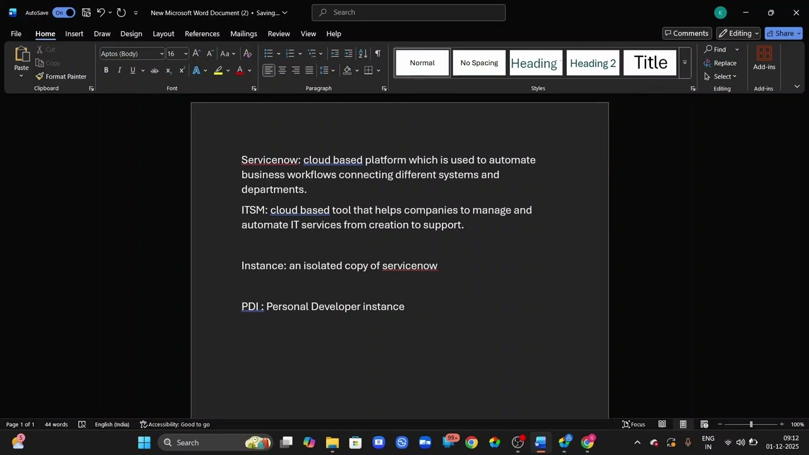Open Add-ins icon
The image size is (809, 455).
(764, 59)
